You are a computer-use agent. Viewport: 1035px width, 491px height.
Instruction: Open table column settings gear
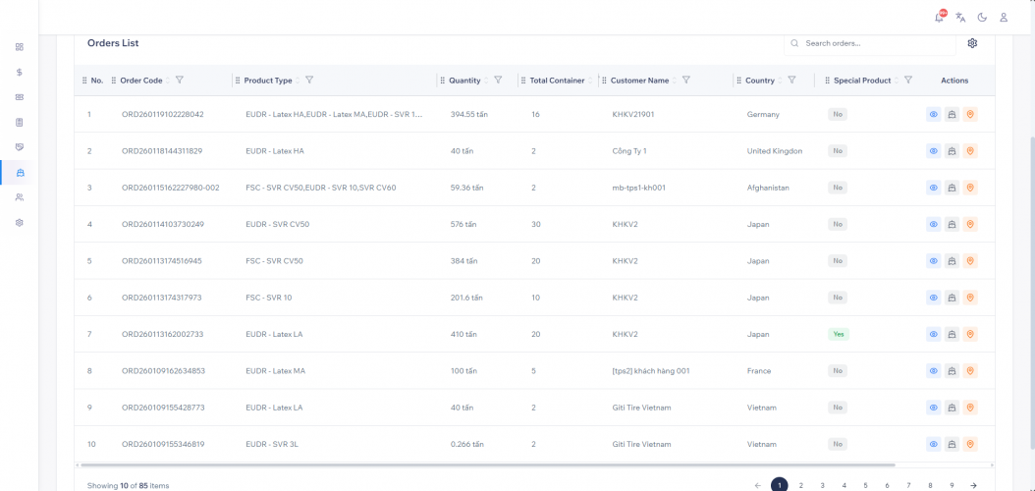pos(972,43)
